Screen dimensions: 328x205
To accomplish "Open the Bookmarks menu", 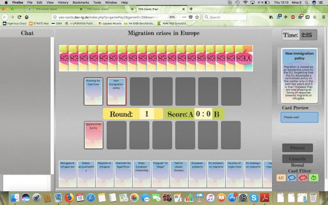I will (x=81, y=2).
